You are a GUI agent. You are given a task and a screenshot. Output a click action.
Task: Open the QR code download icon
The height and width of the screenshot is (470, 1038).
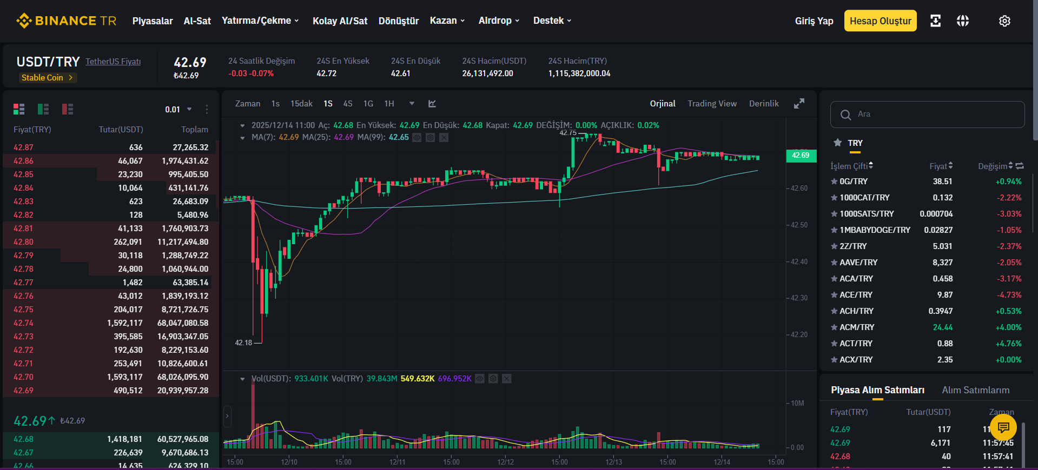pos(935,21)
